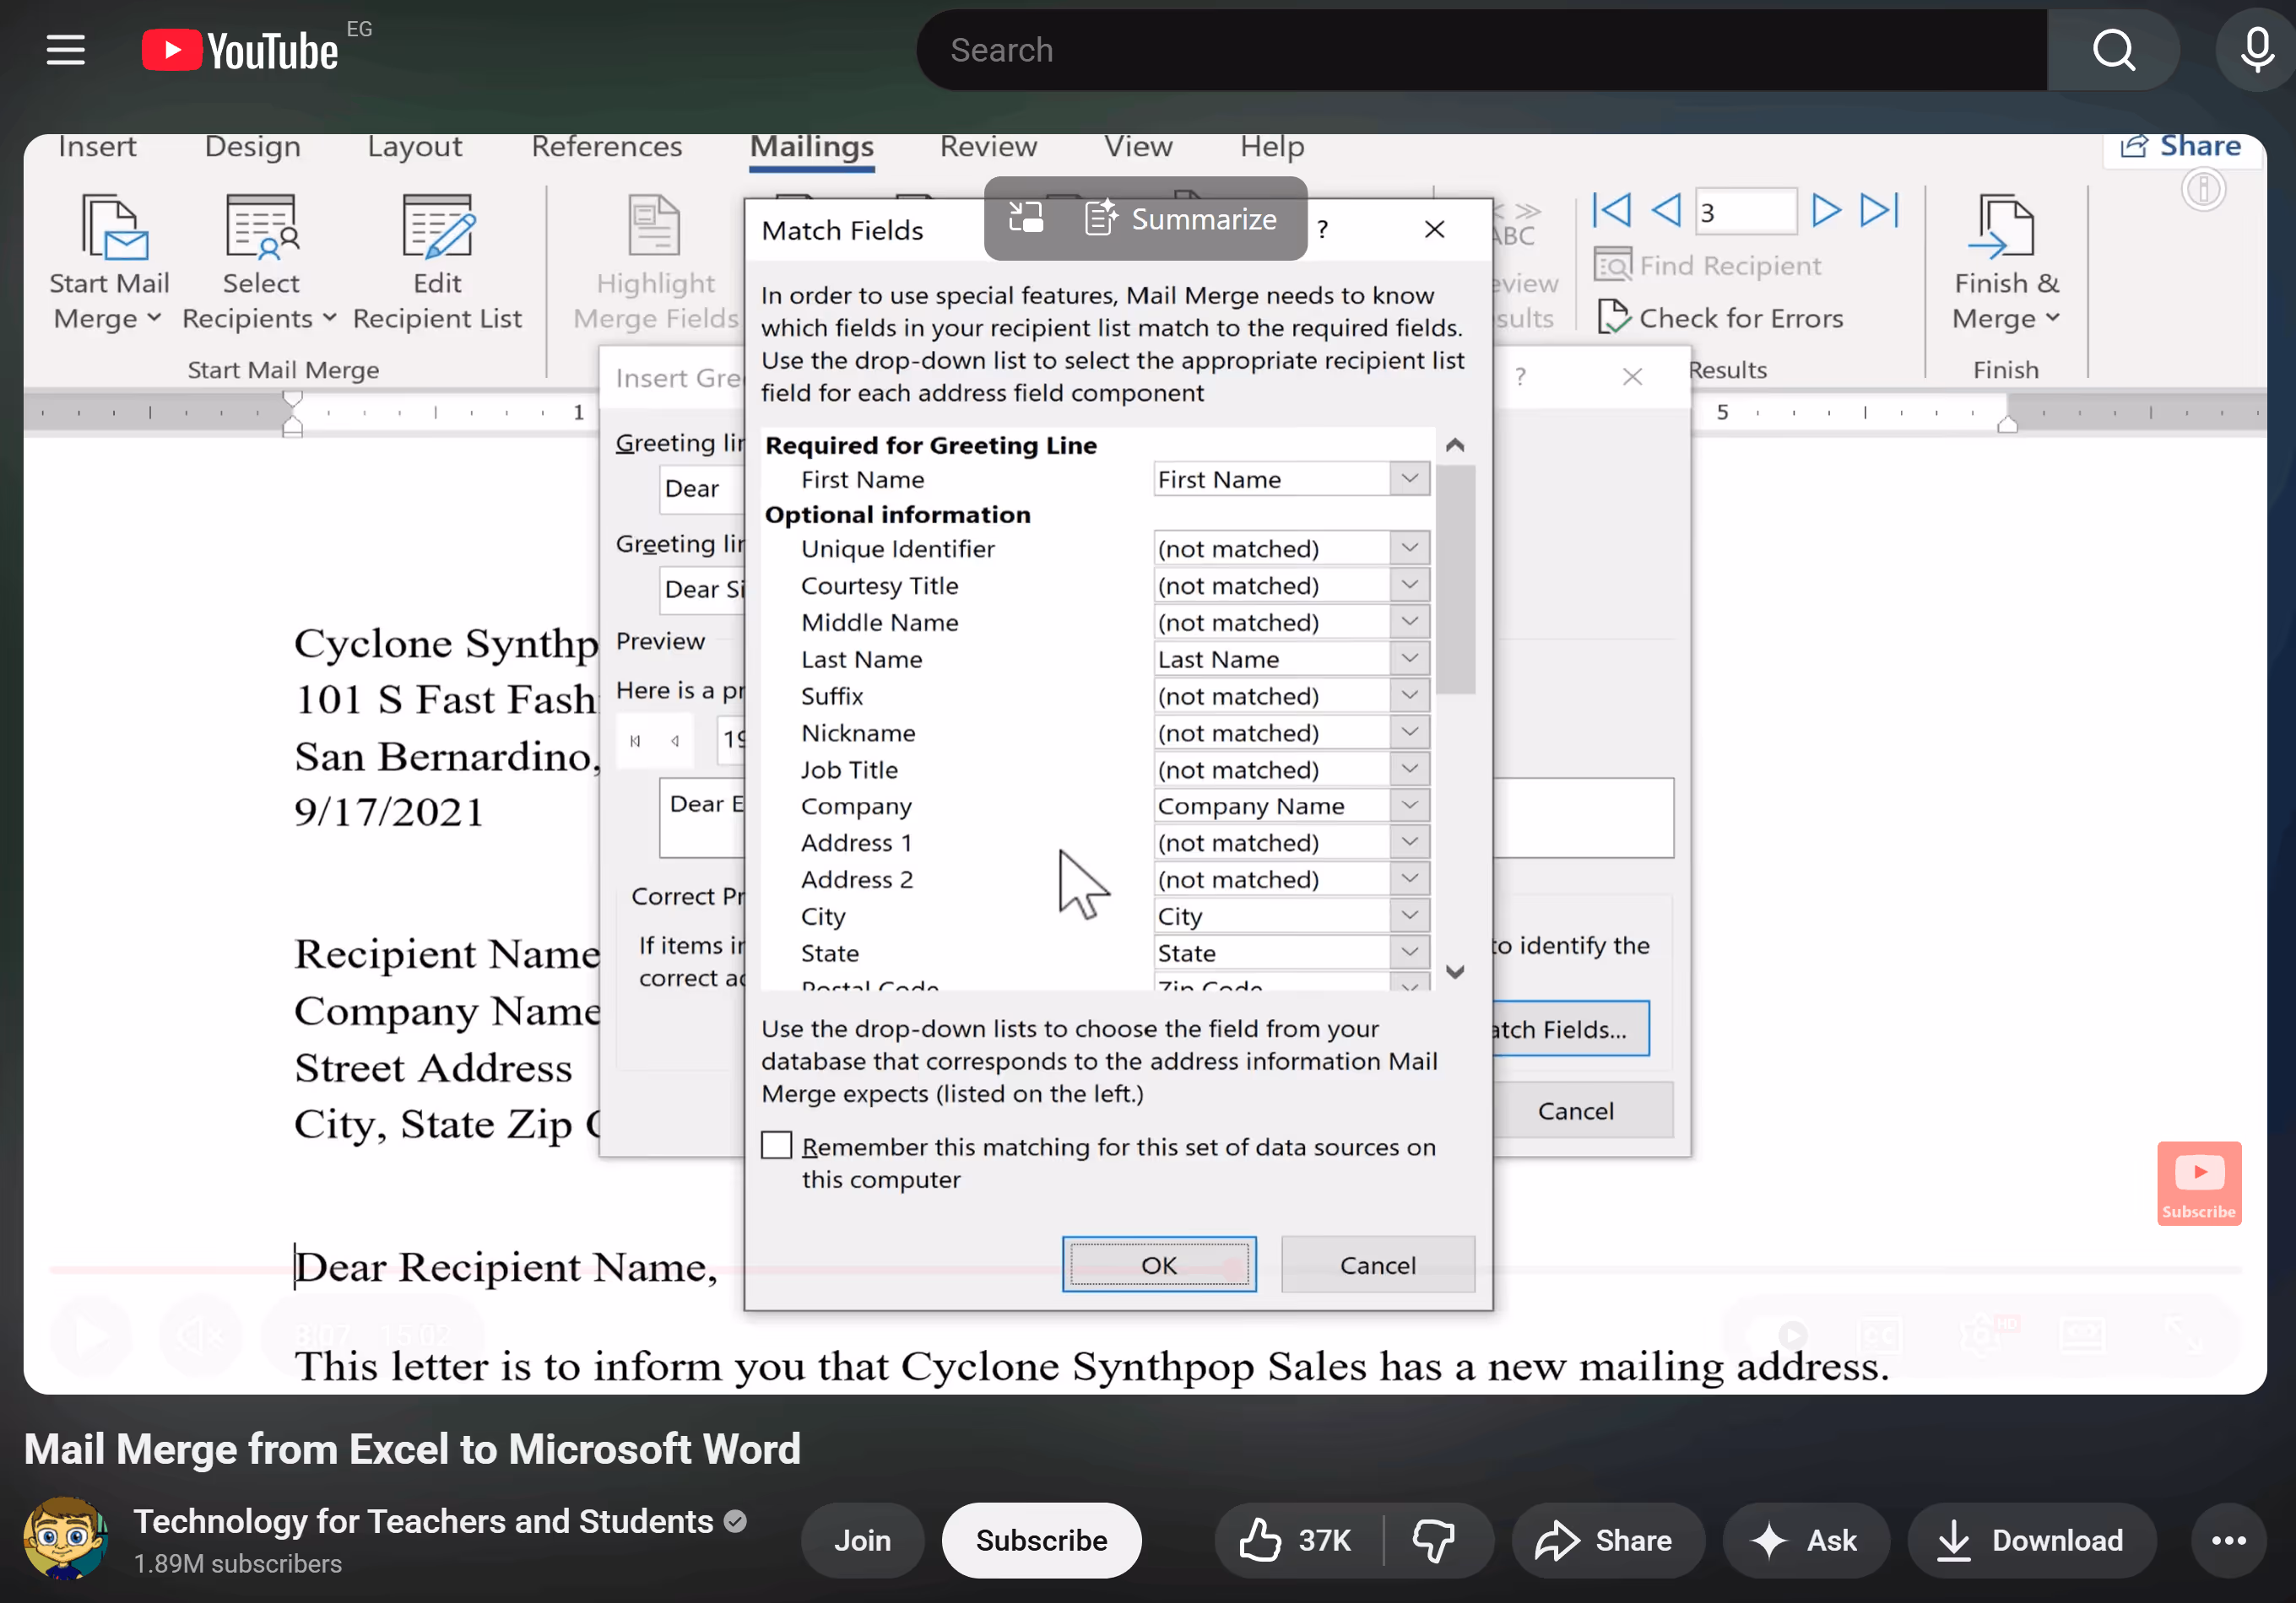
Task: Click the YouTube Share button
Action: 1606,1540
